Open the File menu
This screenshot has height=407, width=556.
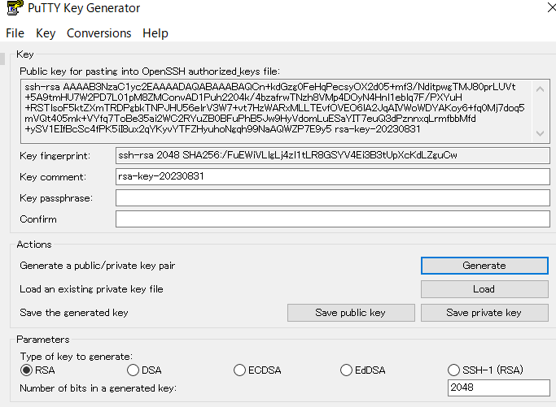[x=15, y=33]
